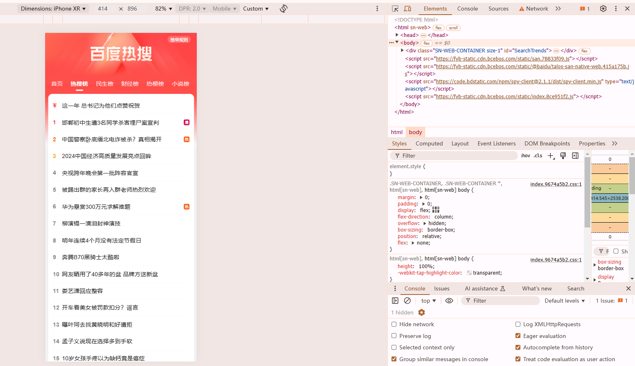Show console sidebar icon
Image resolution: width=635 pixels, height=366 pixels.
(x=395, y=301)
